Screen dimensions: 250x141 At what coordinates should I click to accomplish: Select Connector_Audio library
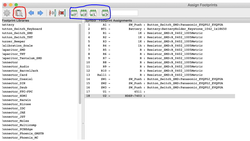[16, 66]
